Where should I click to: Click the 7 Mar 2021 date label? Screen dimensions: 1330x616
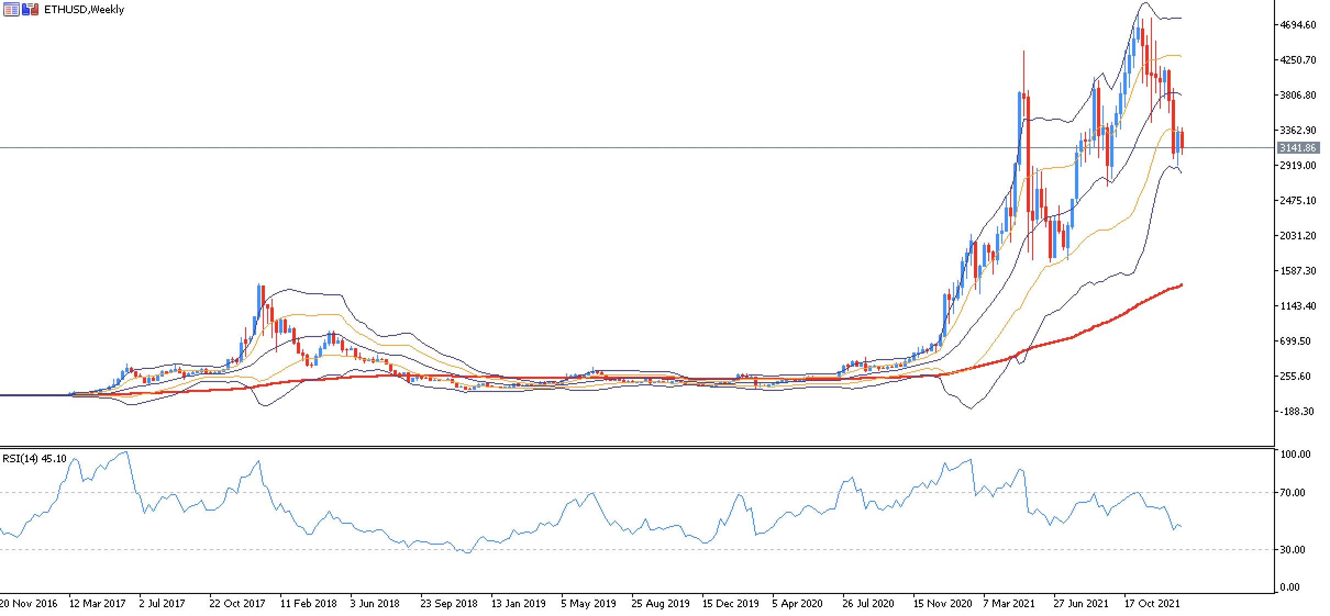tap(1009, 603)
